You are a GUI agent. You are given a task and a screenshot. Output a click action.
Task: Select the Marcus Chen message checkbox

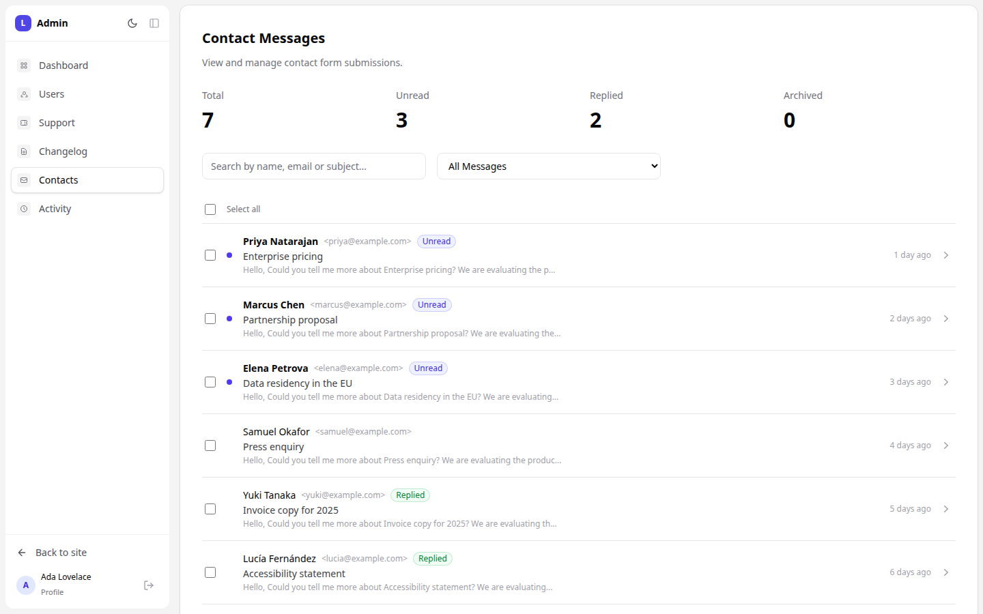[210, 319]
